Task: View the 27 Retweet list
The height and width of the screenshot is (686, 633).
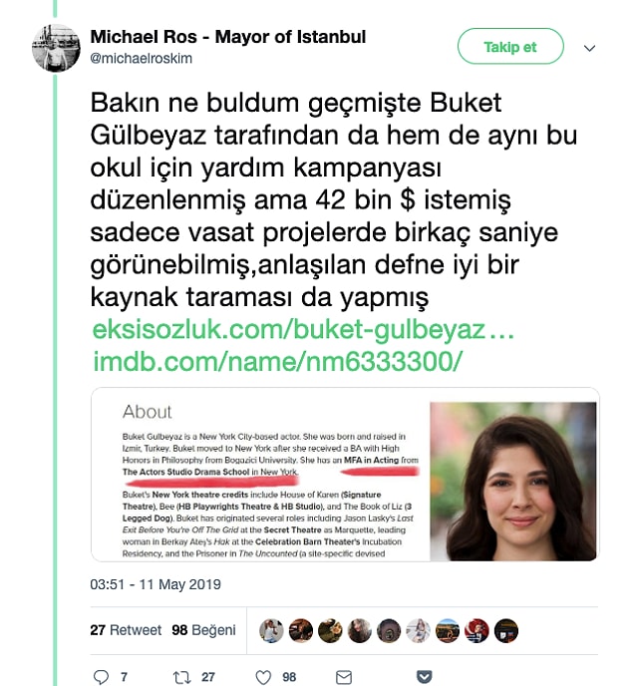Action: pos(126,630)
